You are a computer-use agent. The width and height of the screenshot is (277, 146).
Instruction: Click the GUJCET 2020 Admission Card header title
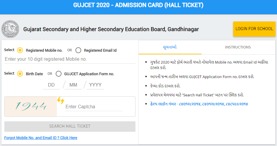click(x=138, y=6)
